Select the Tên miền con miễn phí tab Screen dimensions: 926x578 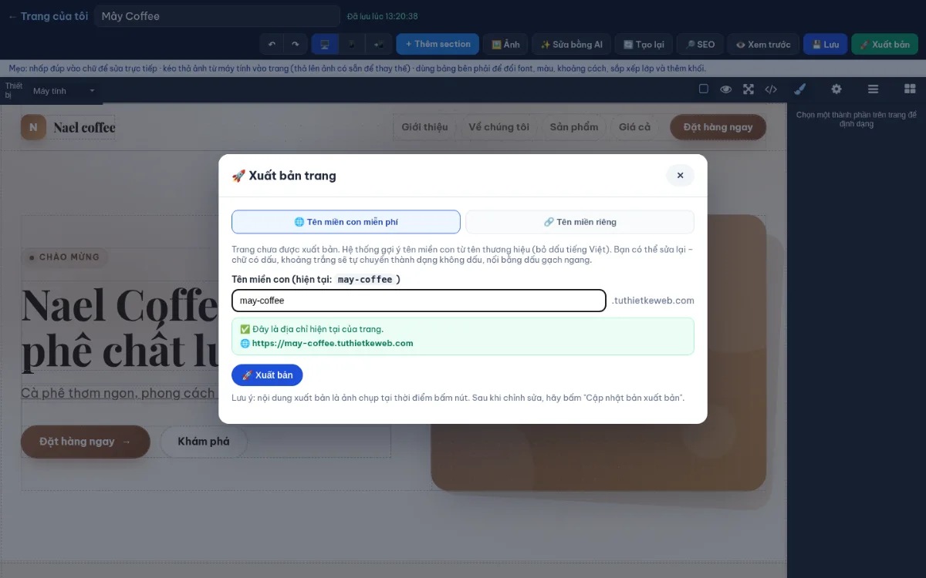coord(346,222)
